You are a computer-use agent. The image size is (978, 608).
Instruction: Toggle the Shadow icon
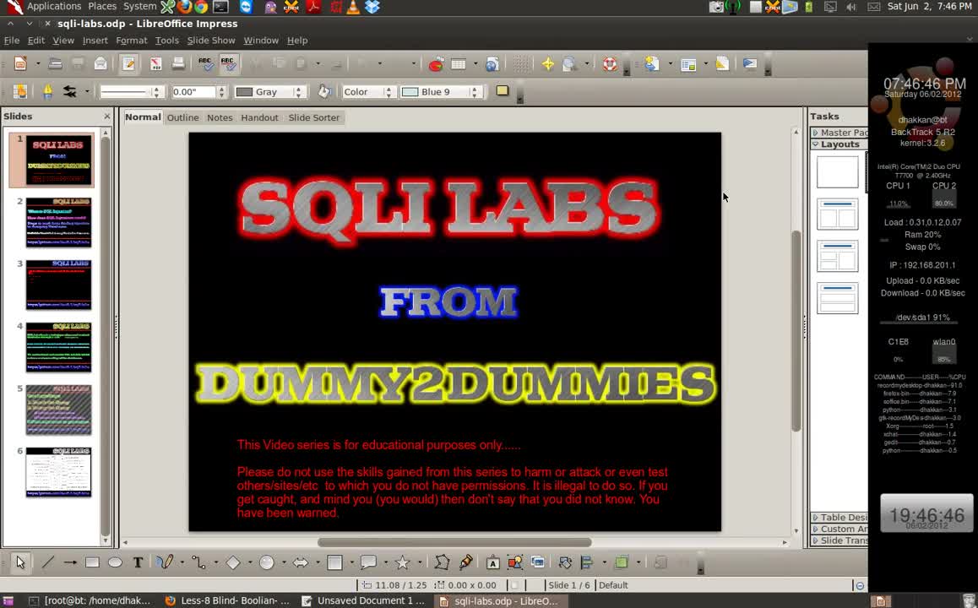click(x=503, y=91)
